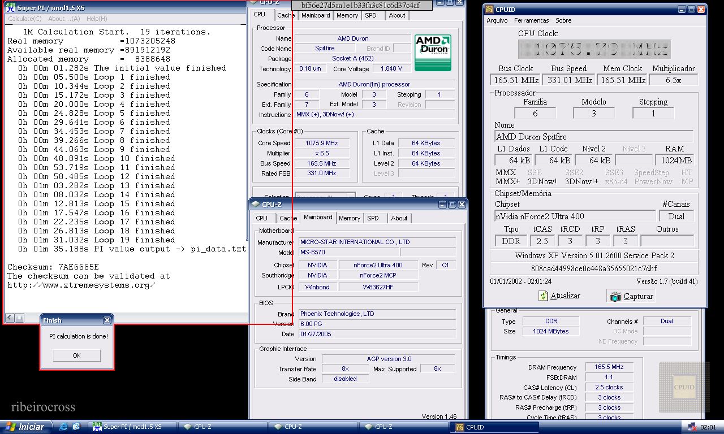This screenshot has height=434, width=724.
Task: Click DRAM Frequency 165.5 MHz in Memory window
Action: 609,367
